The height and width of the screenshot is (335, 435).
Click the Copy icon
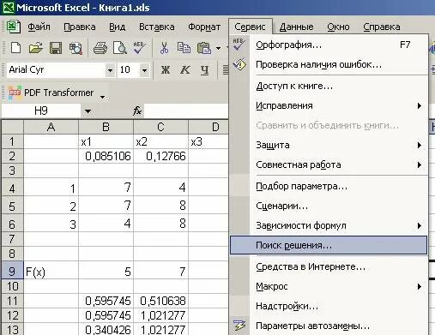(x=184, y=48)
